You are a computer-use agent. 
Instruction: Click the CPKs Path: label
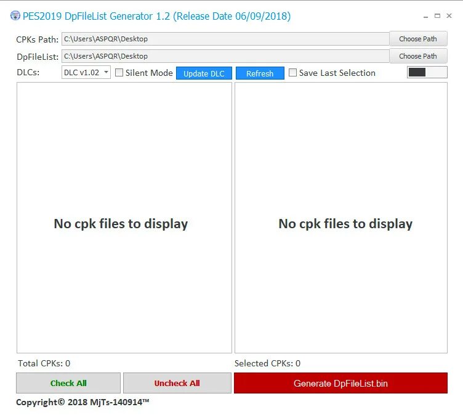[x=38, y=39]
